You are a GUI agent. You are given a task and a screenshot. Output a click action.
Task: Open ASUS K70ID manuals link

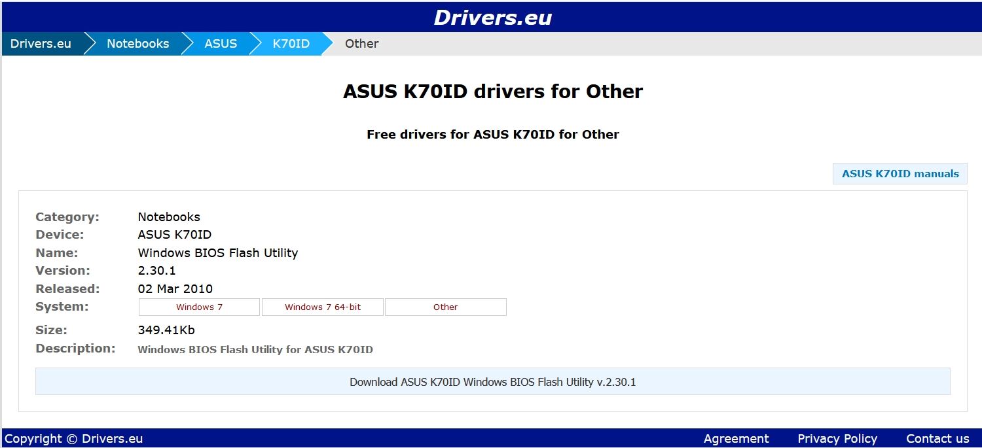900,173
